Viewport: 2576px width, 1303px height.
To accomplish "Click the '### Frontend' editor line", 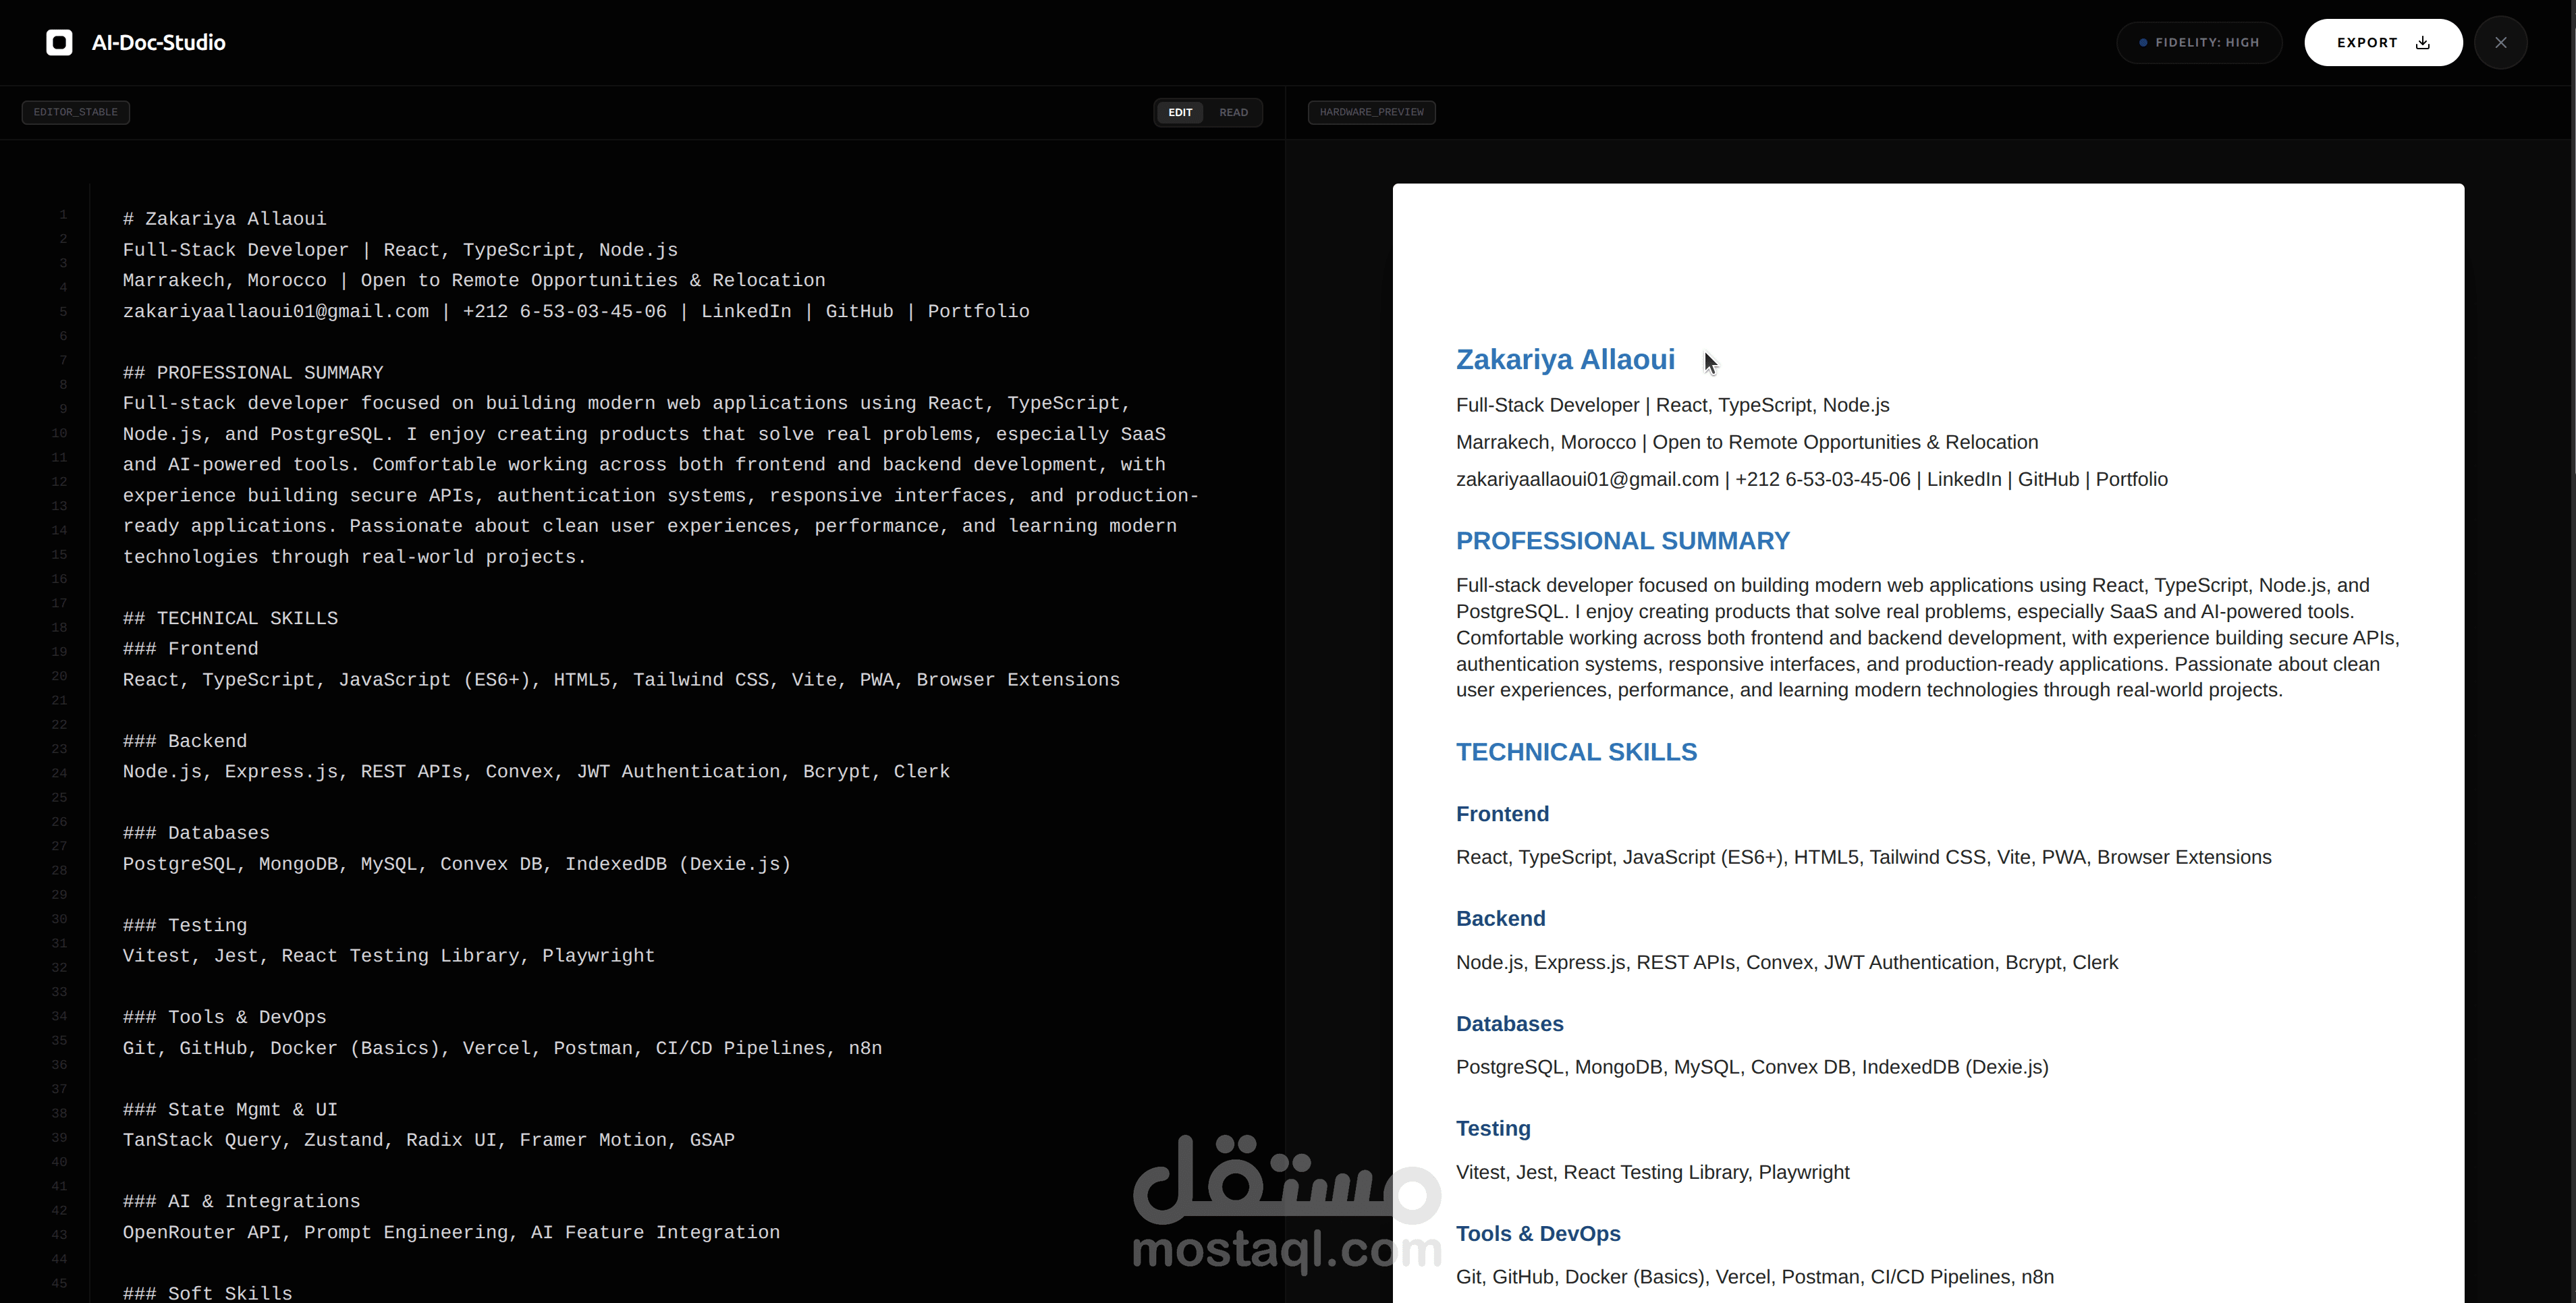I will pyautogui.click(x=190, y=649).
